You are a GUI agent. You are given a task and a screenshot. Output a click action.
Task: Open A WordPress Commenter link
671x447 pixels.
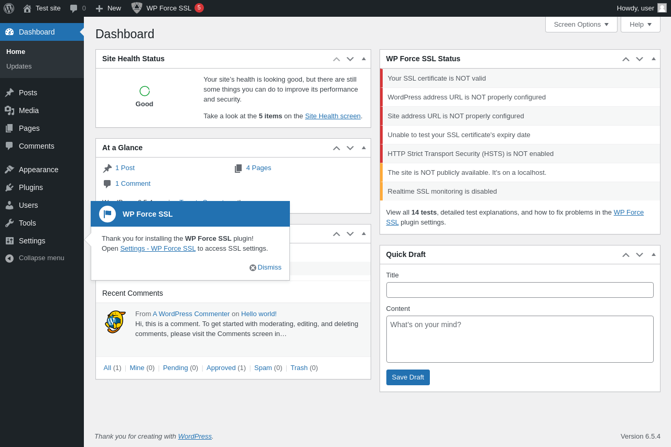(191, 314)
